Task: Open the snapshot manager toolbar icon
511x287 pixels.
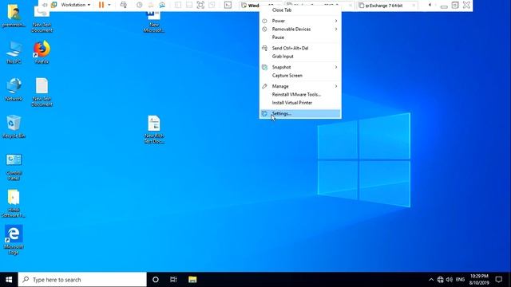Action: coord(162,5)
